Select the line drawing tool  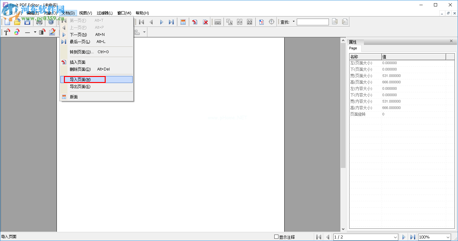point(28,32)
